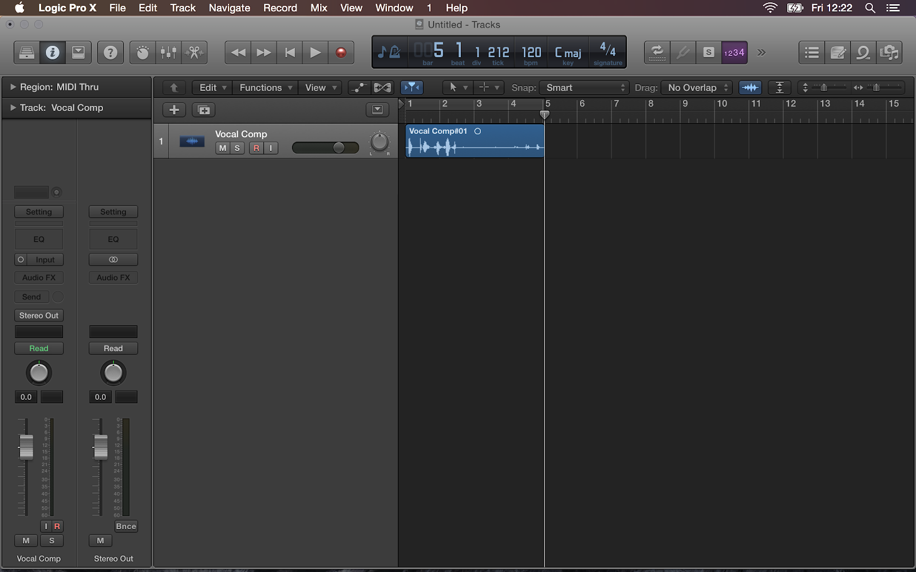This screenshot has width=916, height=572.
Task: Fast forward the playhead
Action: [264, 53]
